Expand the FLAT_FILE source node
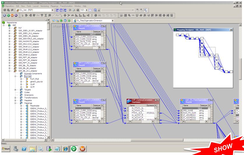 tap(21, 79)
